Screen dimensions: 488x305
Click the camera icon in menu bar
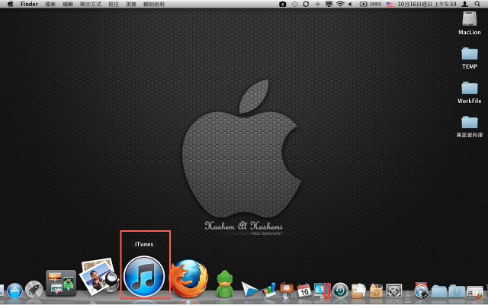click(283, 4)
